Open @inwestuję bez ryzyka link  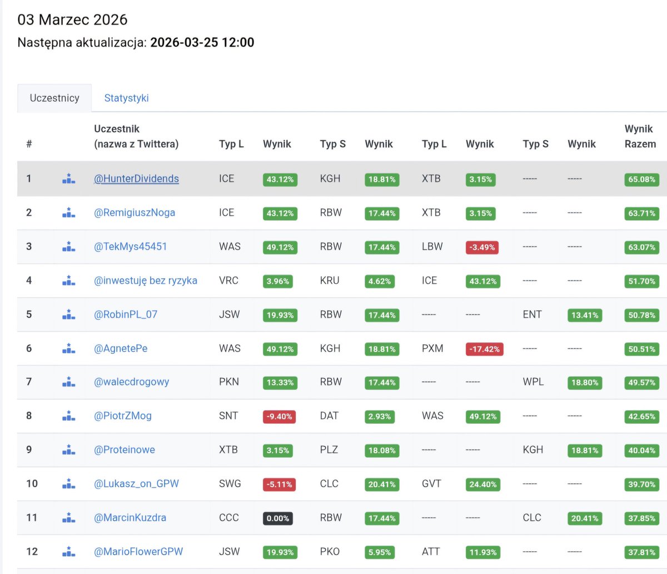point(146,280)
